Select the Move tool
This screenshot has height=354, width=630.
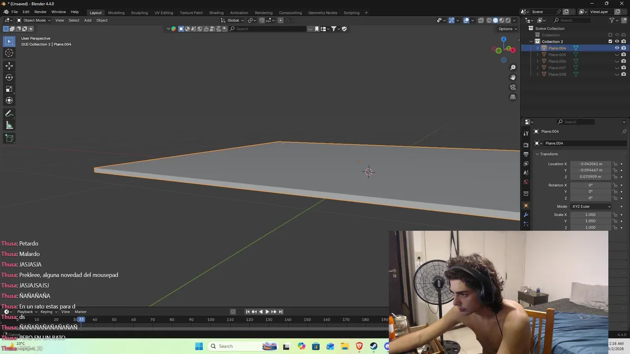click(9, 65)
